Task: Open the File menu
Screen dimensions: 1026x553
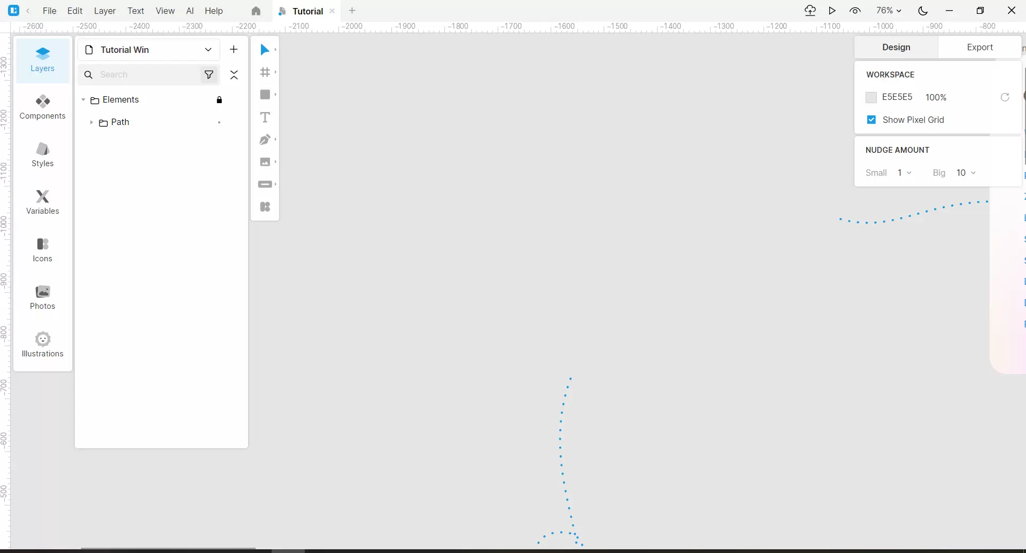Action: pyautogui.click(x=50, y=11)
